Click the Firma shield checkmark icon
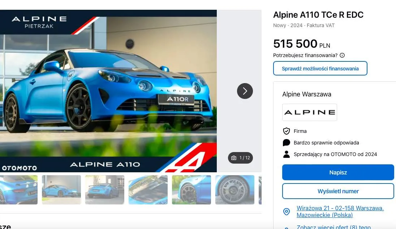The image size is (396, 229). 287,131
